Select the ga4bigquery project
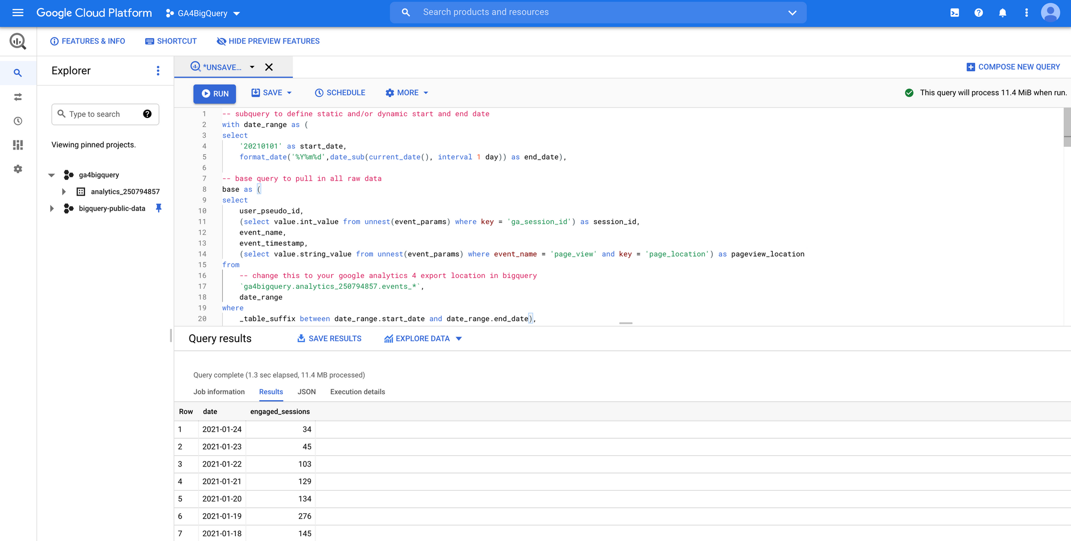 pos(99,175)
